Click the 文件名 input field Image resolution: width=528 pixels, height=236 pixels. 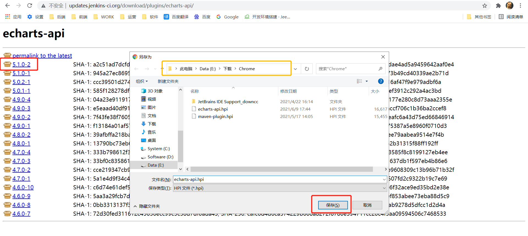point(280,179)
